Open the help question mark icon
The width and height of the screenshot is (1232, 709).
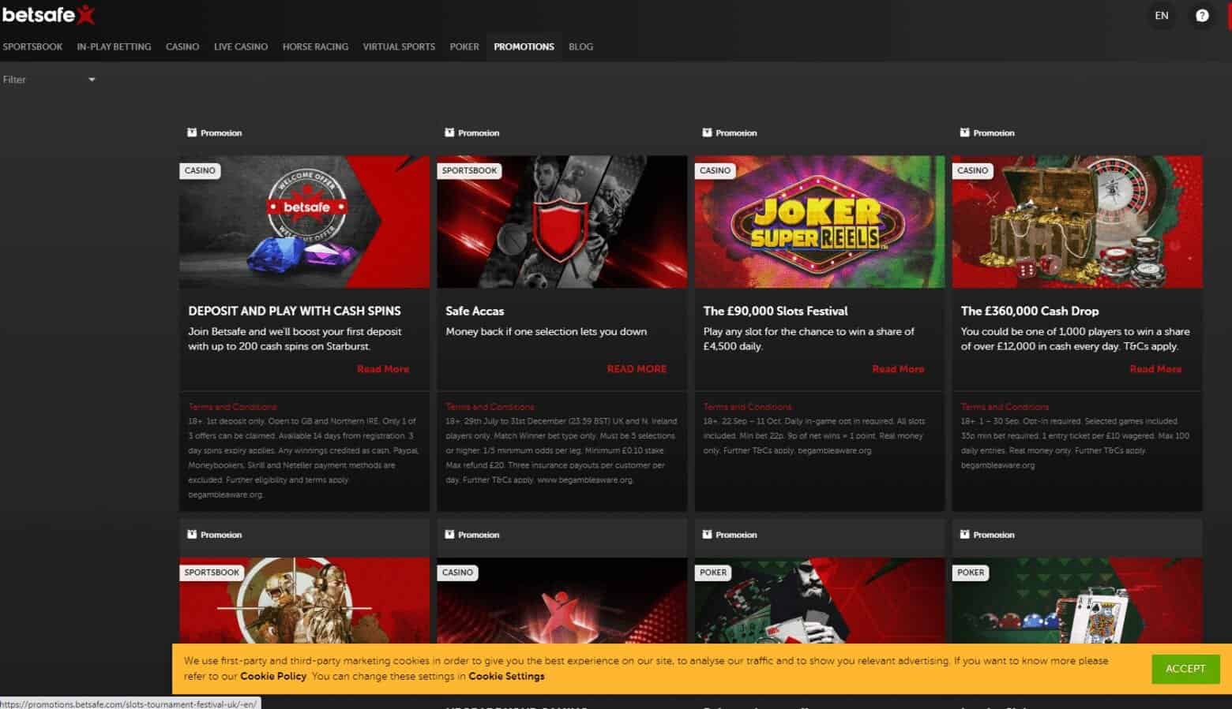pos(1202,15)
